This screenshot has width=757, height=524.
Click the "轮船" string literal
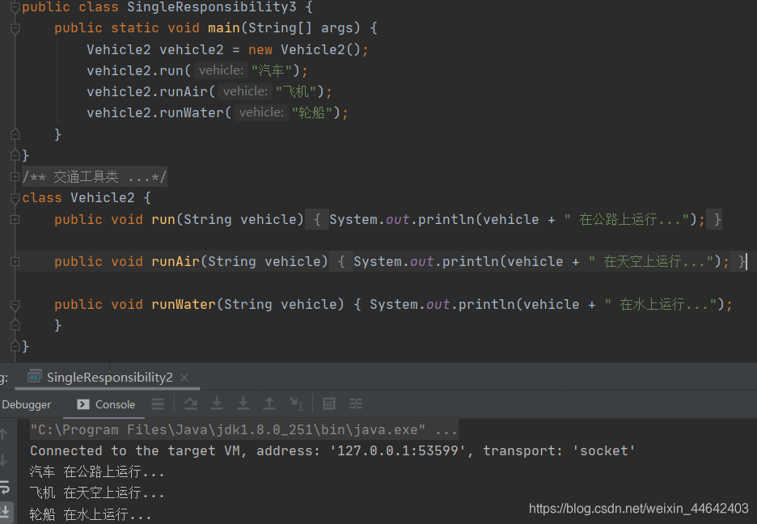pos(312,113)
